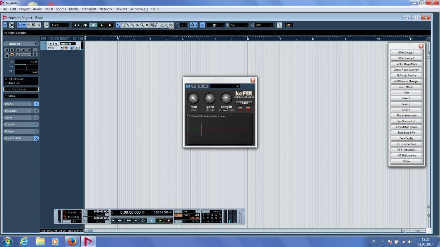440x247 pixels.
Task: Open the Audio menu
Action: coord(38,9)
